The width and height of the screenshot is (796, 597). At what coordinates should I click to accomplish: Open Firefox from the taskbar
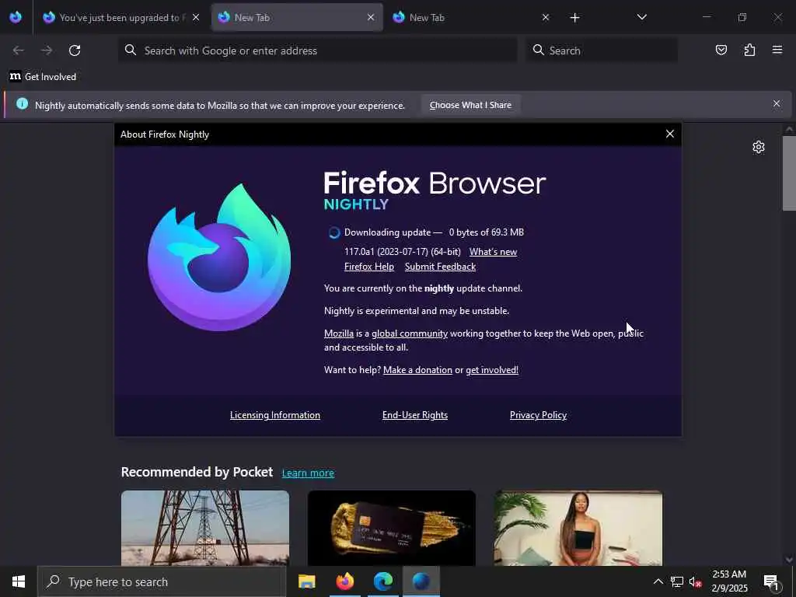pos(344,581)
